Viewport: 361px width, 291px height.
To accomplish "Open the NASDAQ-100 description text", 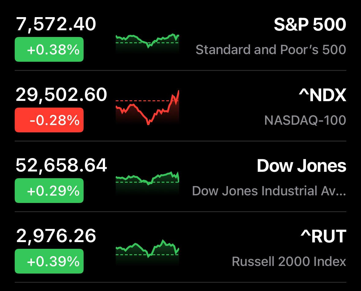I will click(x=305, y=120).
